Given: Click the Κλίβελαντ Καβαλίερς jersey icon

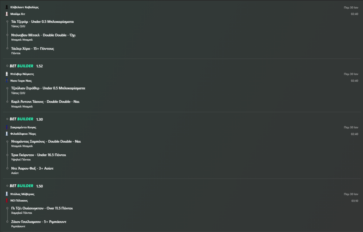Looking at the screenshot, I should click(x=7, y=7).
